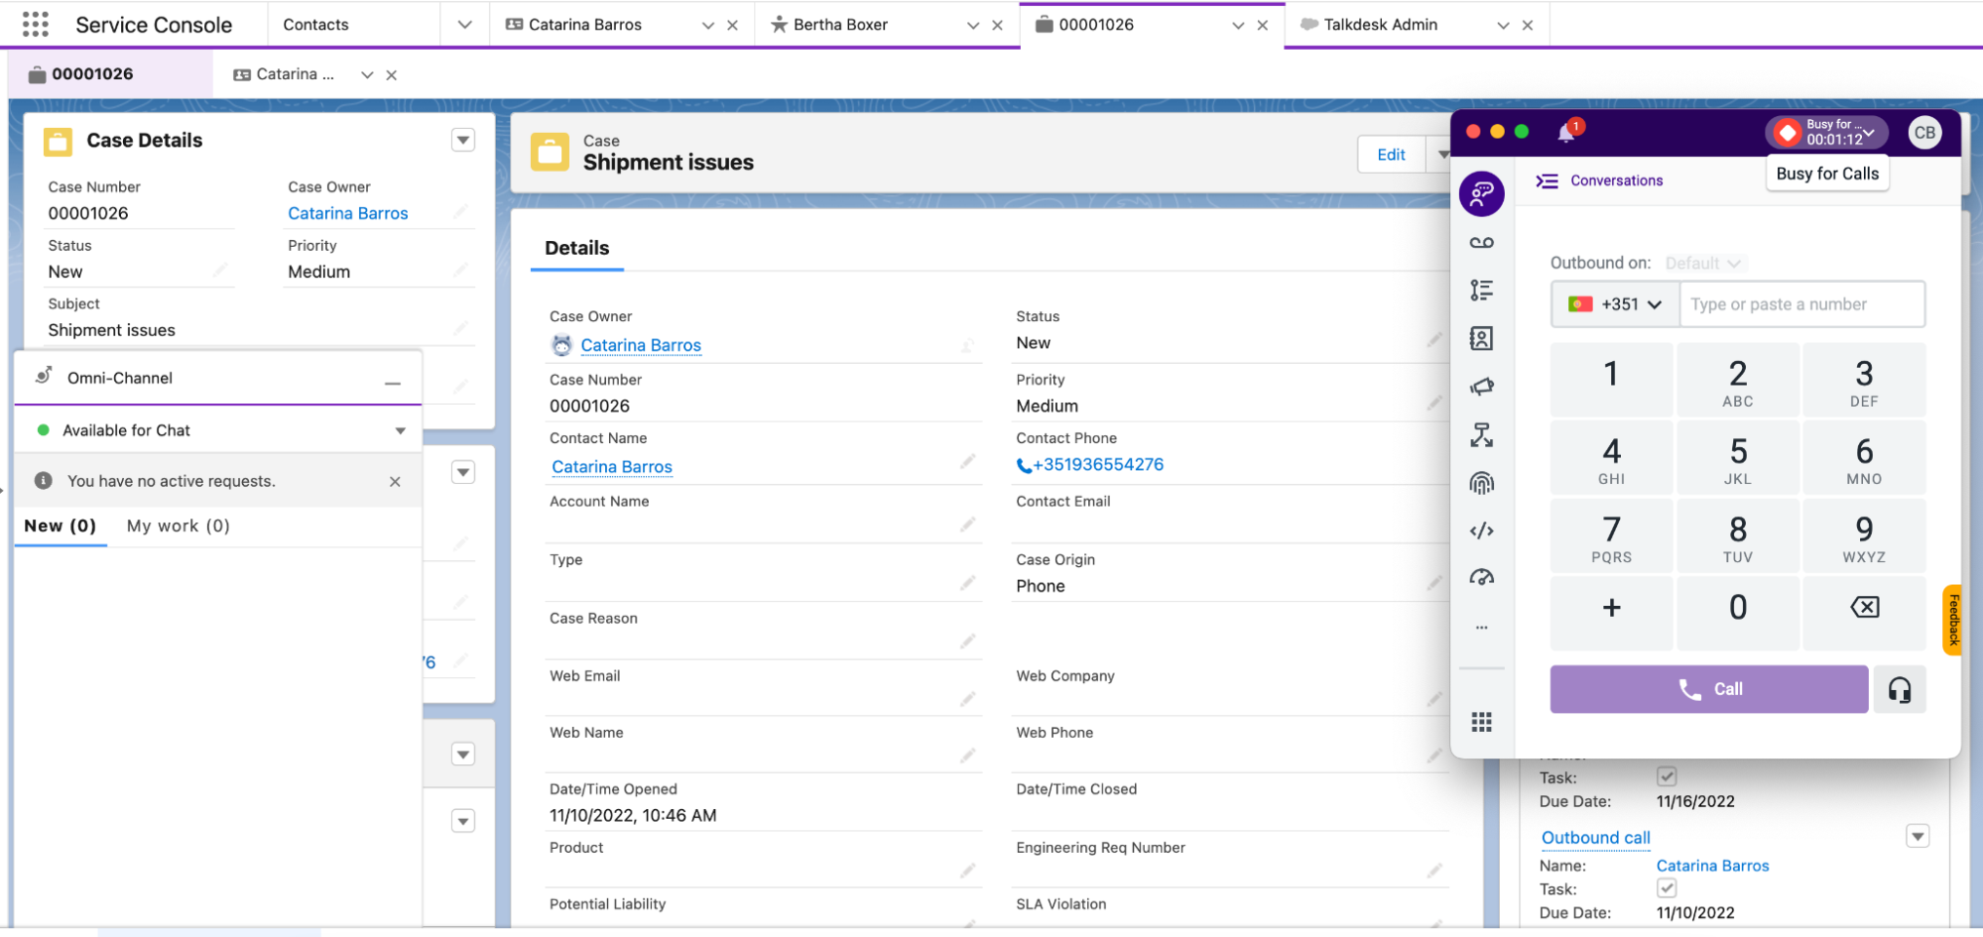Open the Talkdesk activities list icon

tap(1481, 290)
